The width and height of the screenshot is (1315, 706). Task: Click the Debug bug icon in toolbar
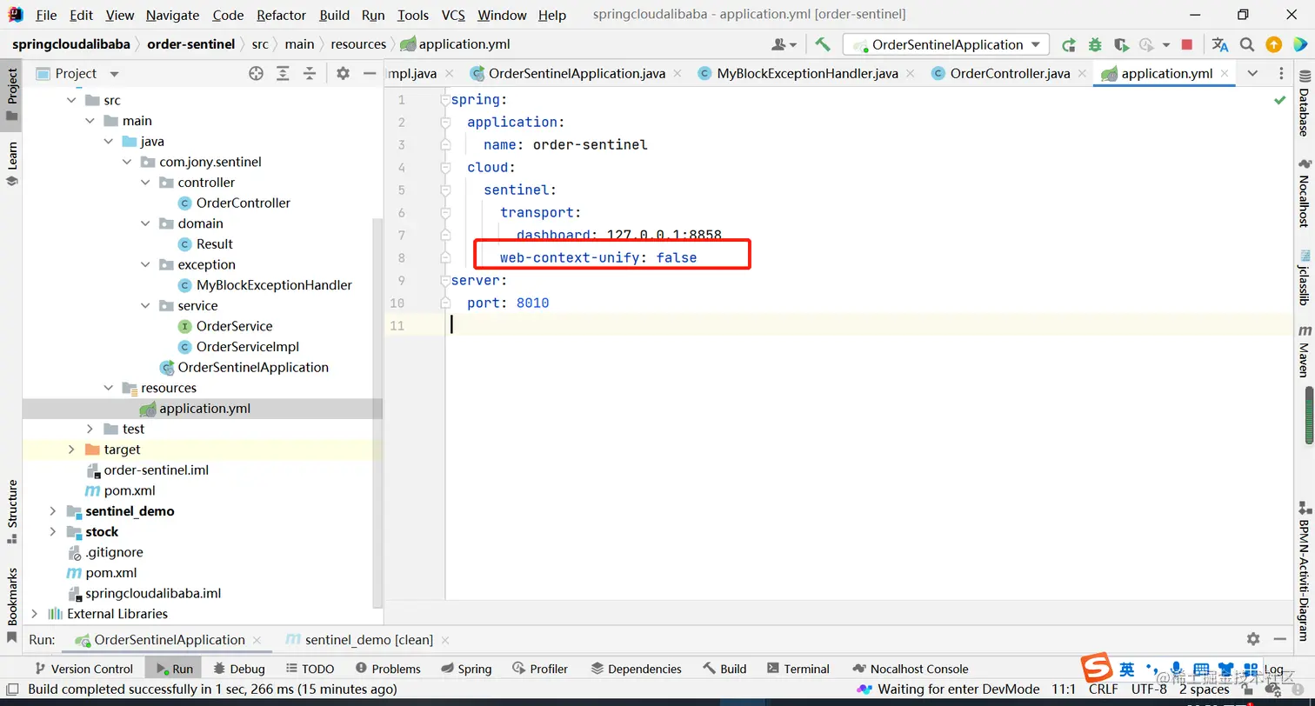(1095, 44)
